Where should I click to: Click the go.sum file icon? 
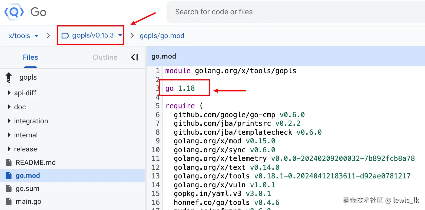(9, 188)
